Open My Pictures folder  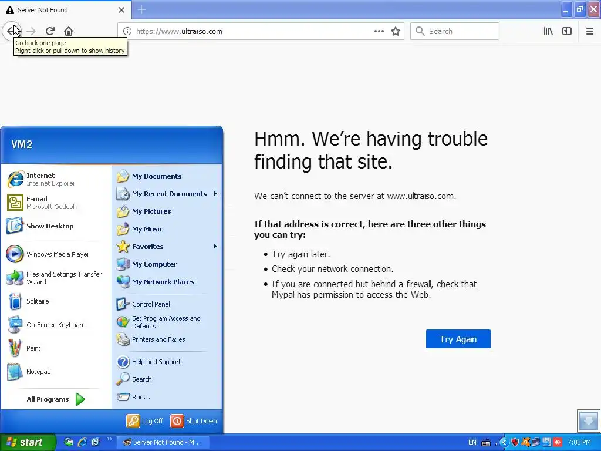[167, 211]
